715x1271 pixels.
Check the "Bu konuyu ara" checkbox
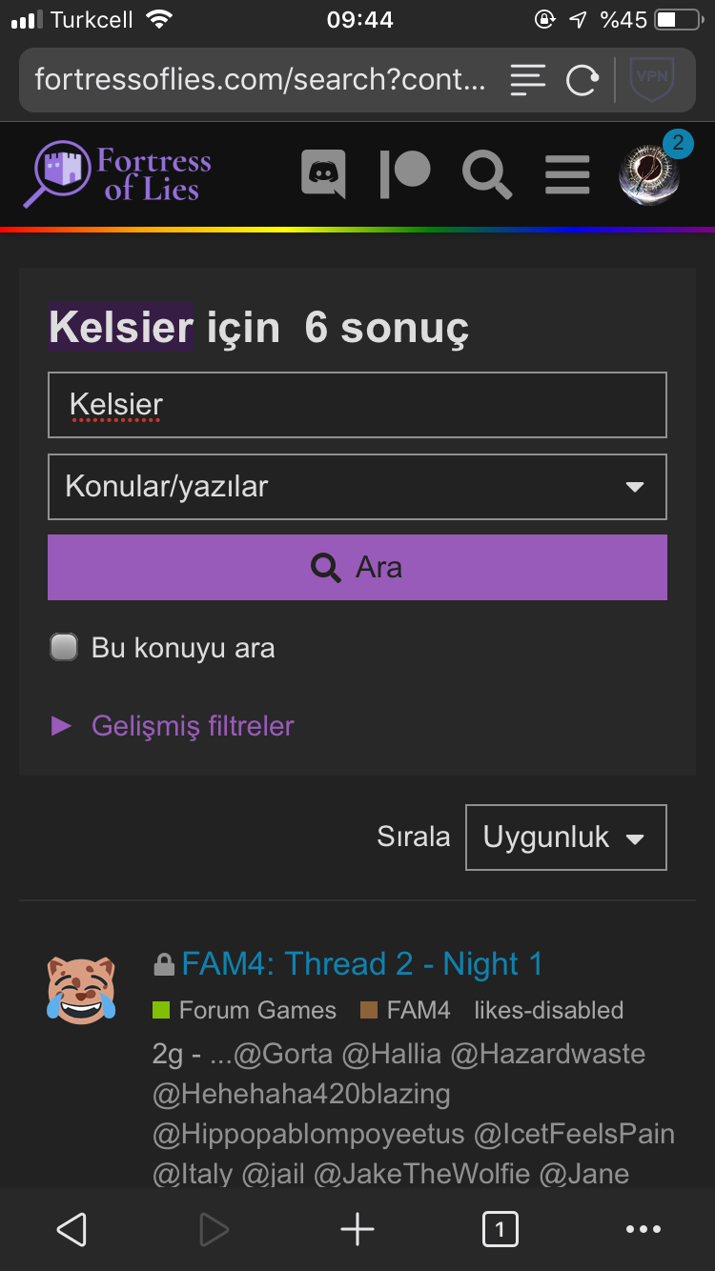(64, 648)
